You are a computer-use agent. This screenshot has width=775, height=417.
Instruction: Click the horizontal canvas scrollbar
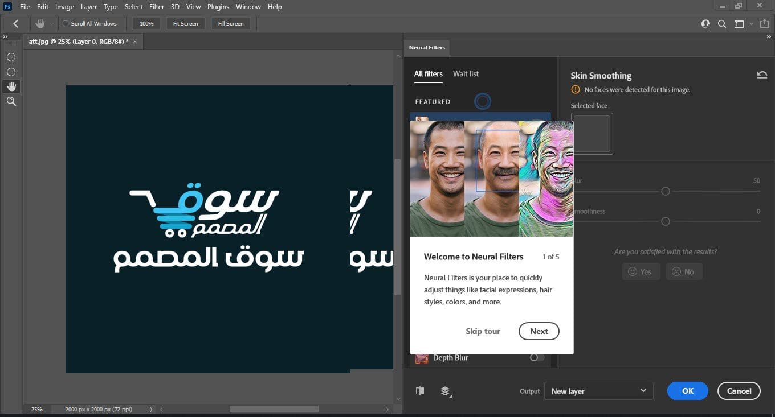(274, 409)
